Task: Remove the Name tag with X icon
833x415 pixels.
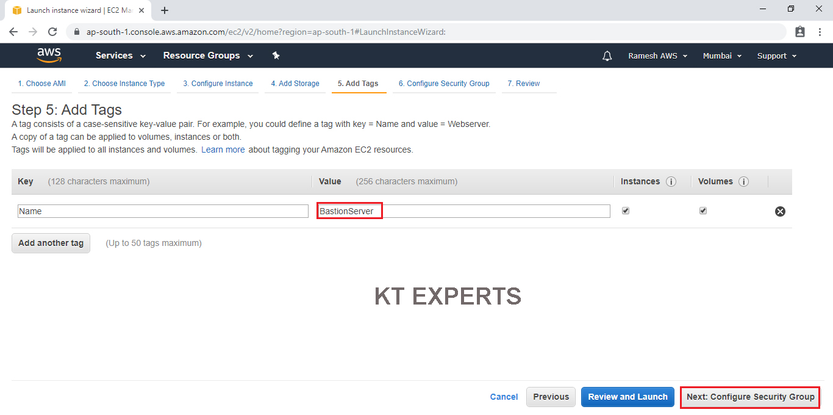Action: 780,211
